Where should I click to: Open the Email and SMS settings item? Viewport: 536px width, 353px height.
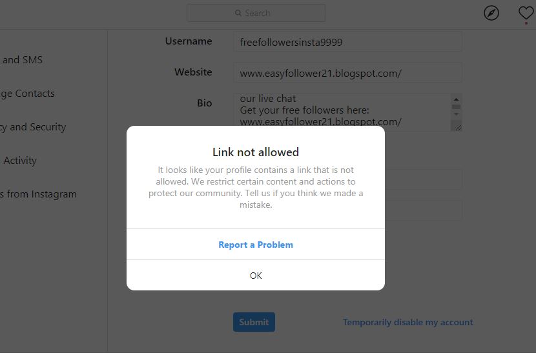(x=21, y=60)
